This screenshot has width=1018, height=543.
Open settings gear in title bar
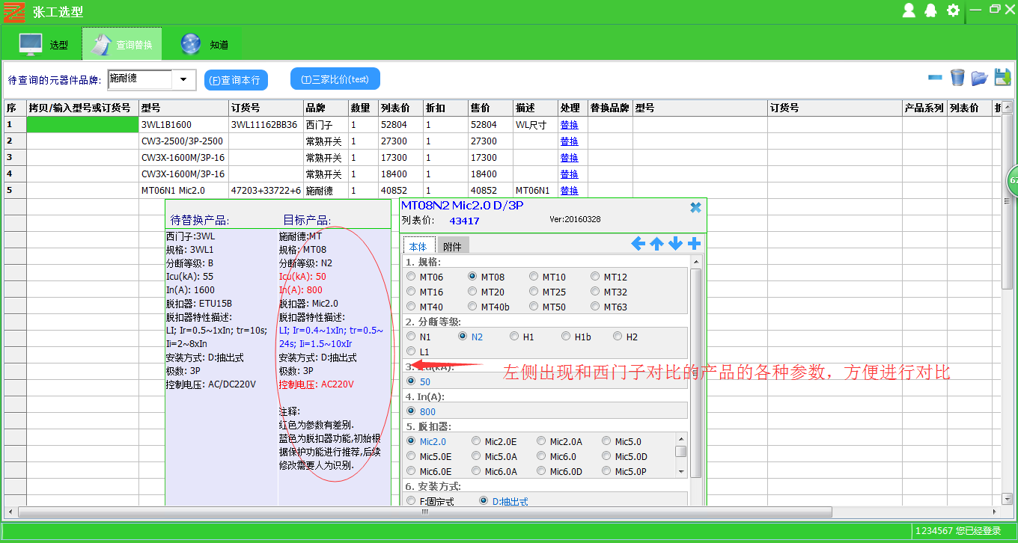953,10
